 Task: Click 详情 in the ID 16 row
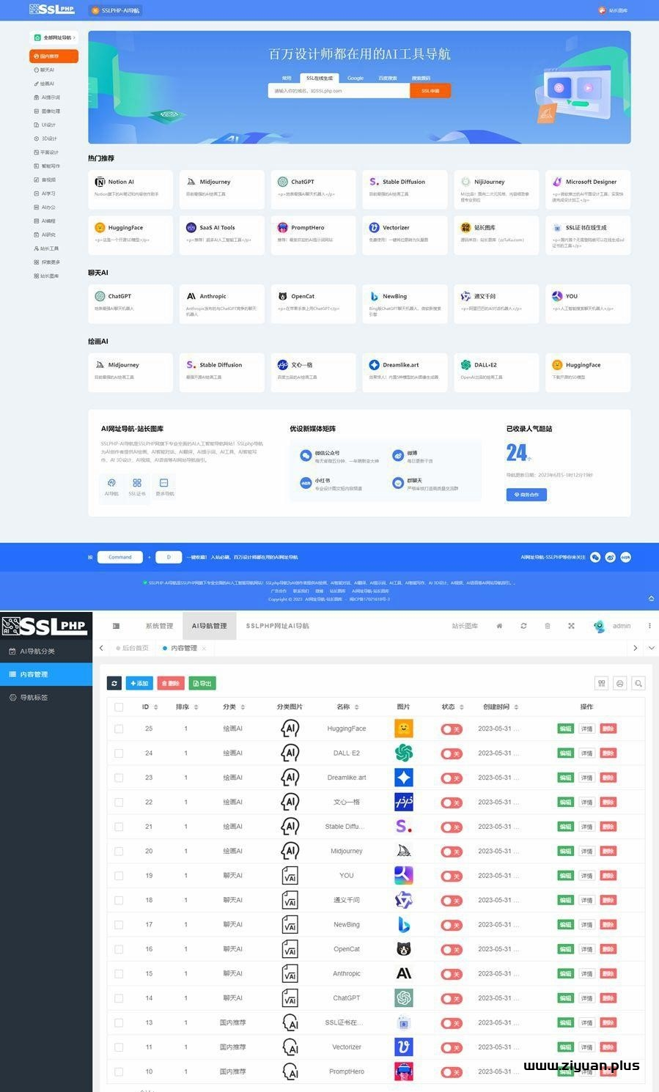[586, 949]
